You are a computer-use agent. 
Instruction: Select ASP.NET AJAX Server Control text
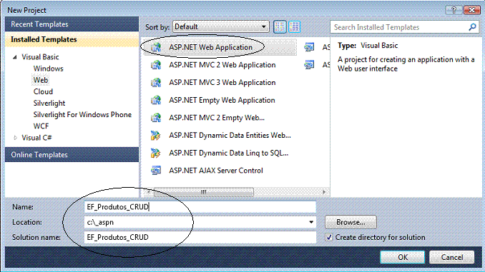click(x=216, y=171)
